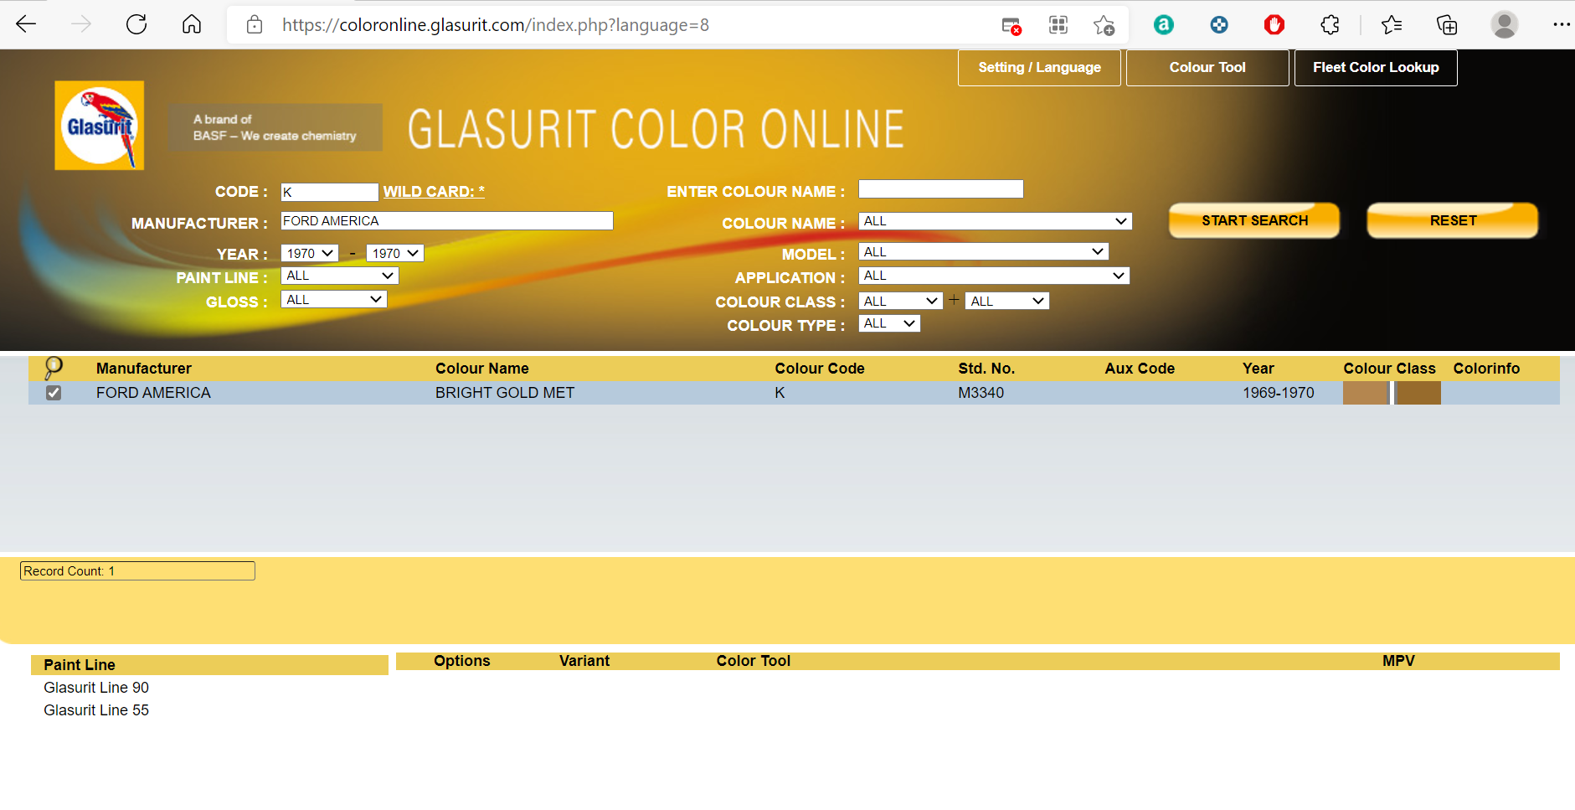
Task: Uncheck the FORD AMERICA result checkbox
Action: coord(54,393)
